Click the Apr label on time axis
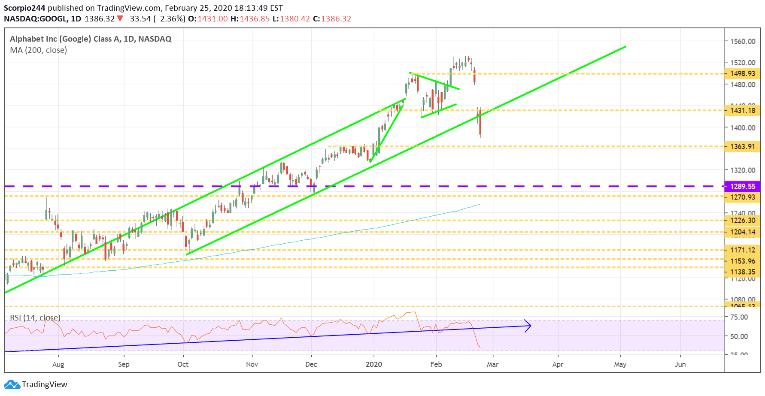Screen dimensions: 765x396 tap(558, 365)
